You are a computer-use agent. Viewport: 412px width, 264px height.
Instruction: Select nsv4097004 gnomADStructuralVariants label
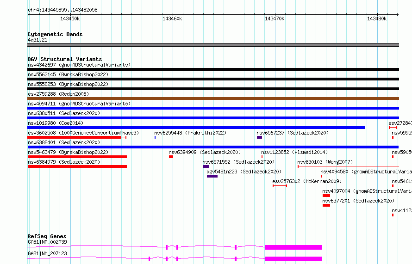[x=367, y=191]
